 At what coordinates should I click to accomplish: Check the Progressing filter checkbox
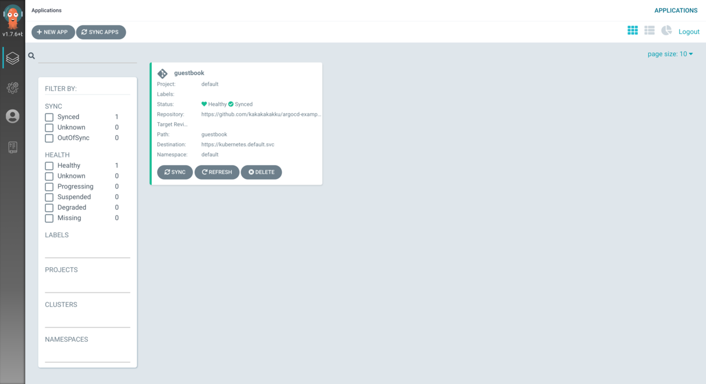tap(49, 187)
